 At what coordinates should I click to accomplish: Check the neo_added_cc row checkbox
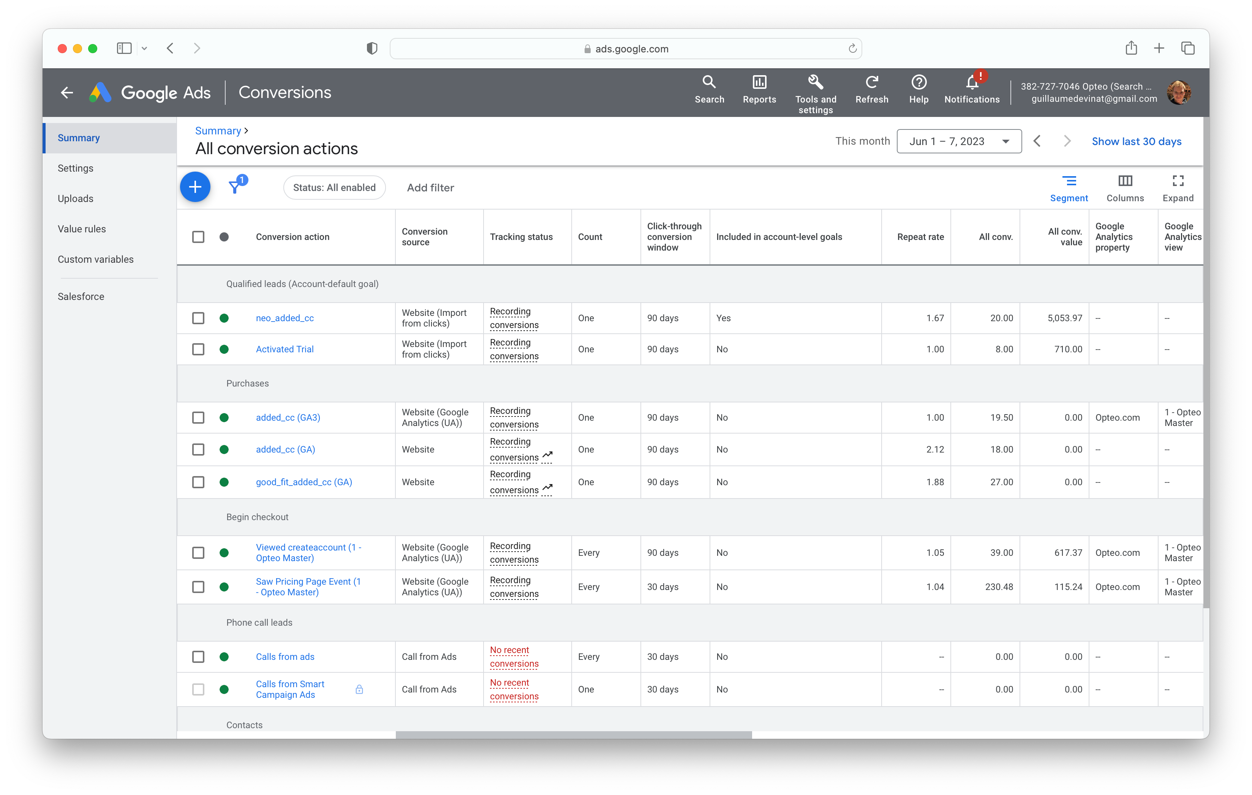tap(198, 318)
